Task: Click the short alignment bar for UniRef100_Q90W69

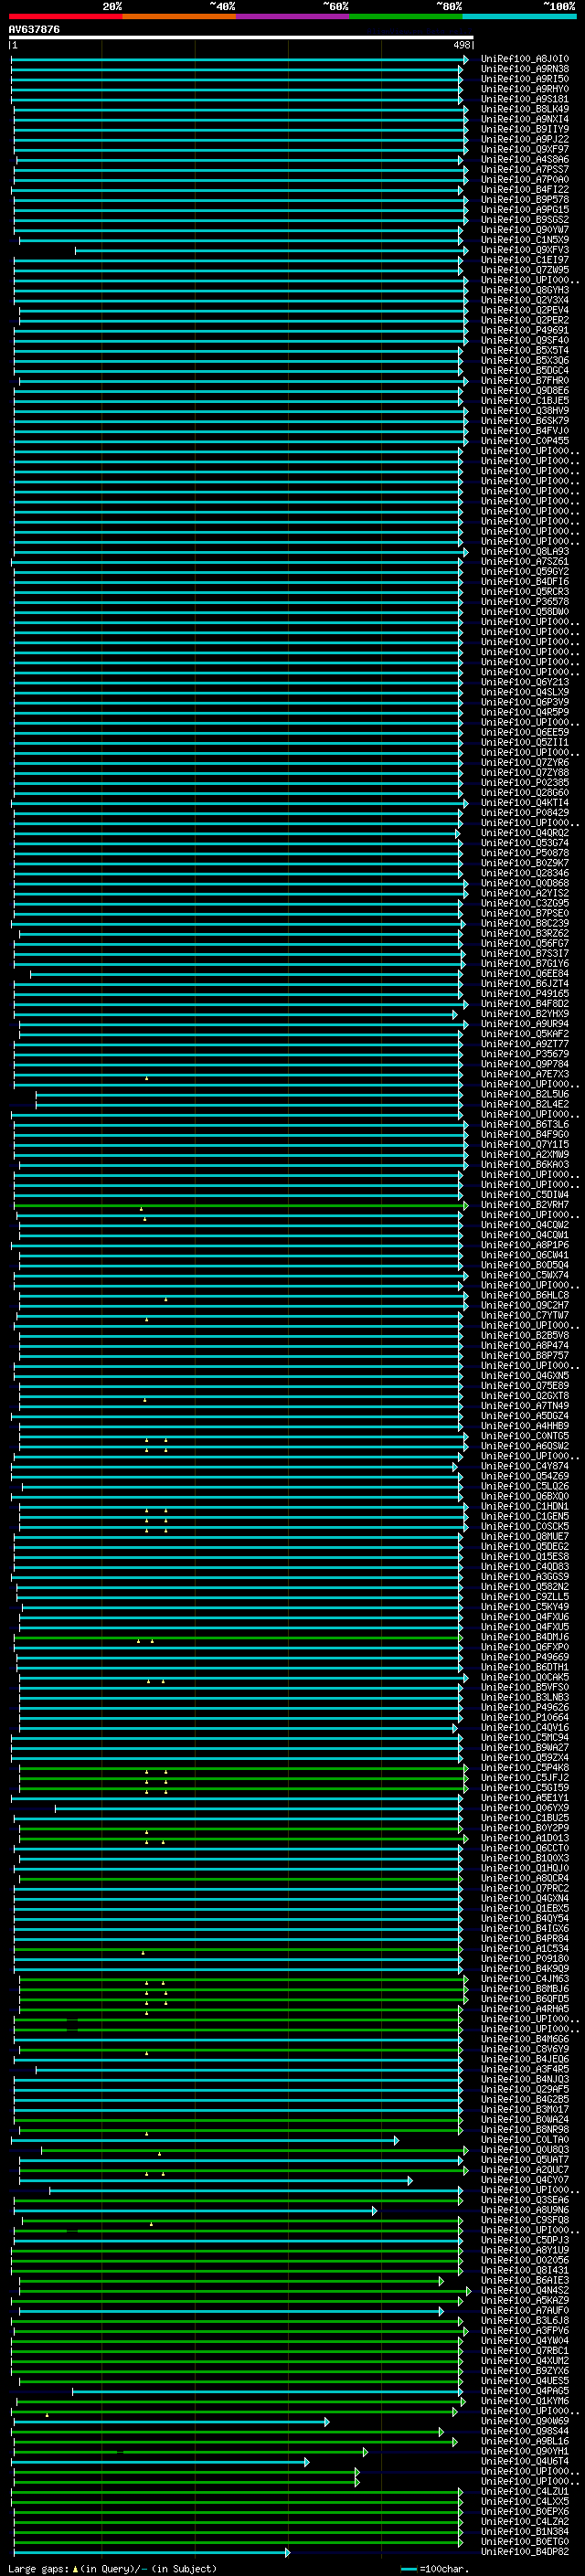Action: (170, 2421)
